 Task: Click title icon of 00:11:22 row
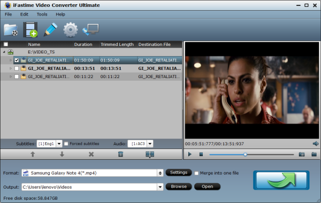click(x=24, y=76)
